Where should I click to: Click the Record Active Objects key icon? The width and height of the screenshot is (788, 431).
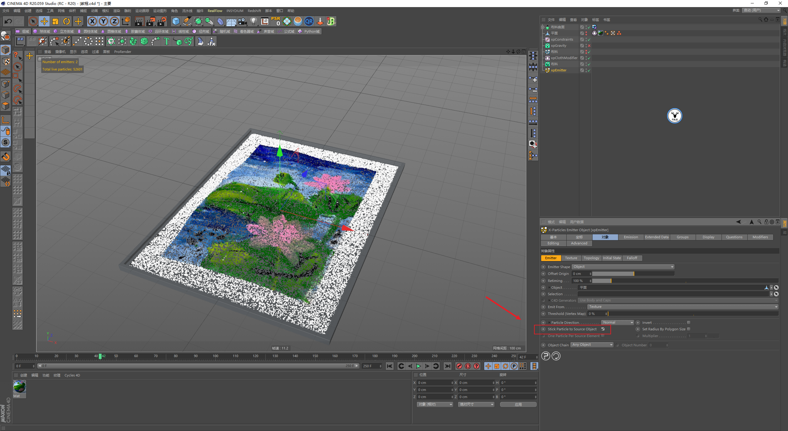(459, 366)
